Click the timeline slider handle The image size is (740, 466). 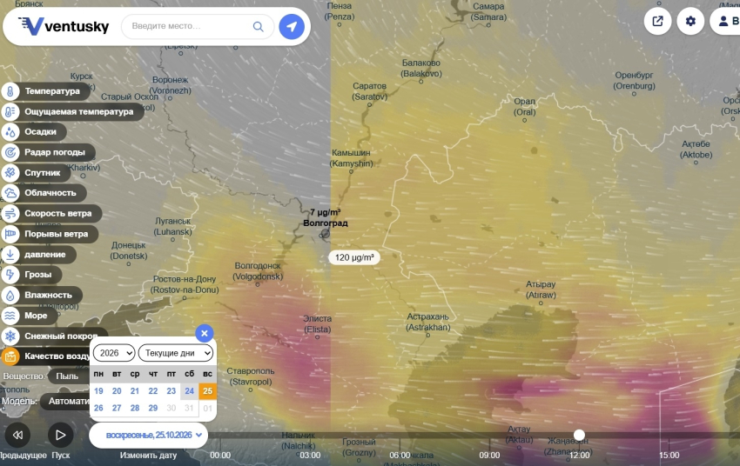(x=579, y=435)
